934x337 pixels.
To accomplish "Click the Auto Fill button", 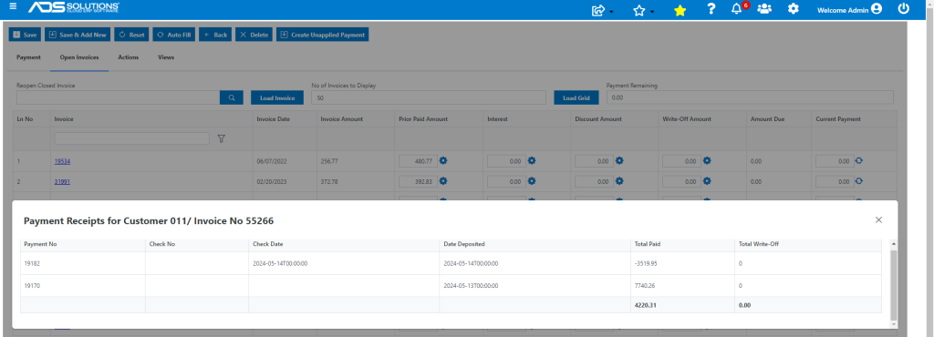I will pyautogui.click(x=174, y=35).
